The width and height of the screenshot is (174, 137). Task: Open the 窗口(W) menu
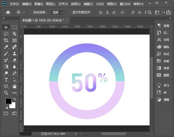(x=125, y=4)
